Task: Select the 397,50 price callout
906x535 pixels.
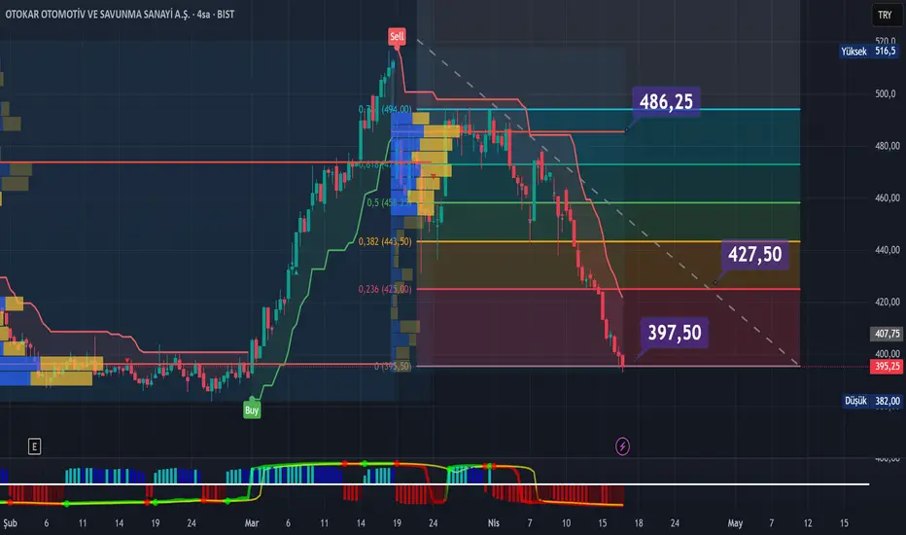Action: point(675,333)
